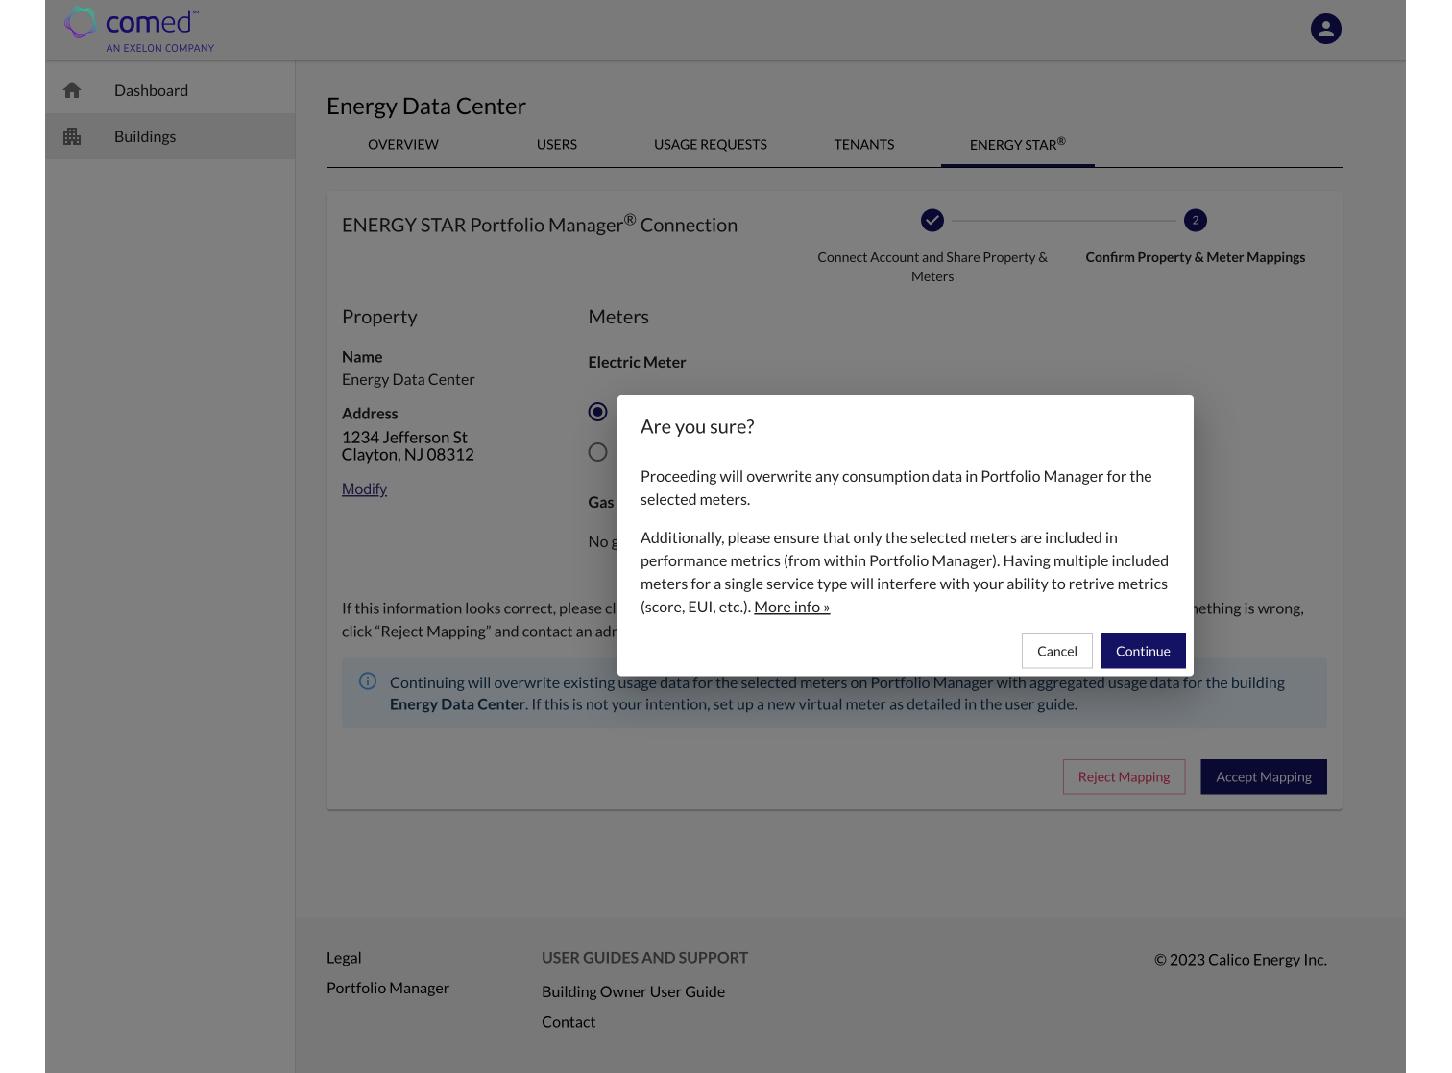The width and height of the screenshot is (1452, 1073).
Task: Click the step two circle indicator
Action: pos(1196,221)
